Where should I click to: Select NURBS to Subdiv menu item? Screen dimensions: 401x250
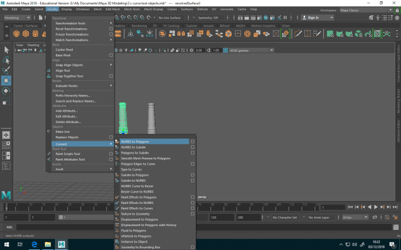(x=133, y=148)
